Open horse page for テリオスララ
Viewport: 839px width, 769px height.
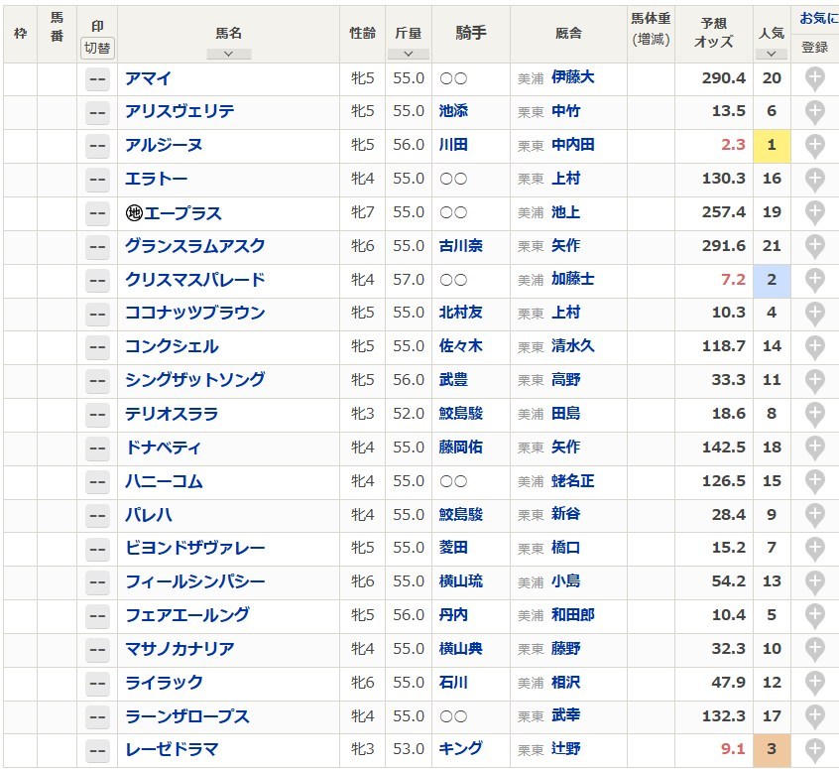point(172,414)
